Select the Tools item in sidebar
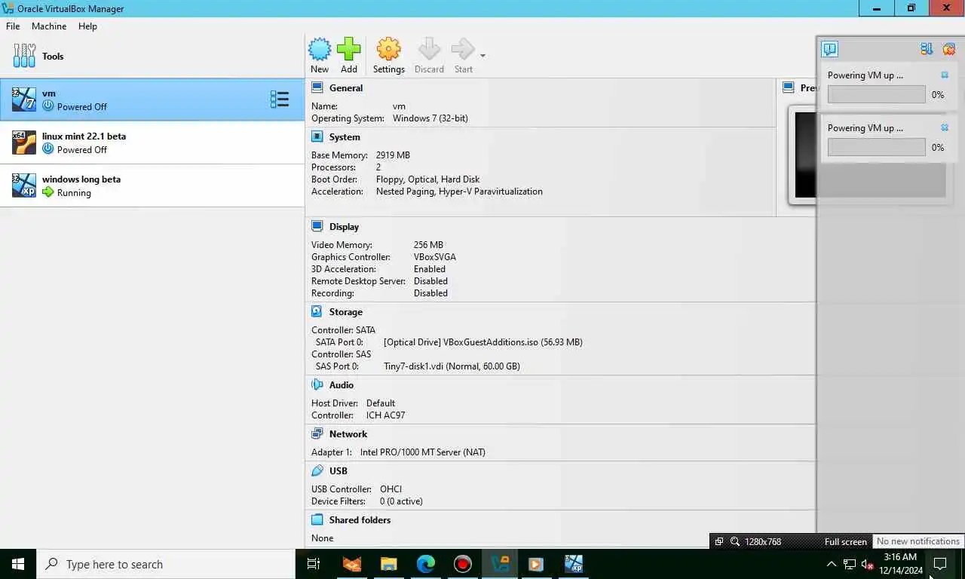Screen dimensions: 965x579 [152, 57]
